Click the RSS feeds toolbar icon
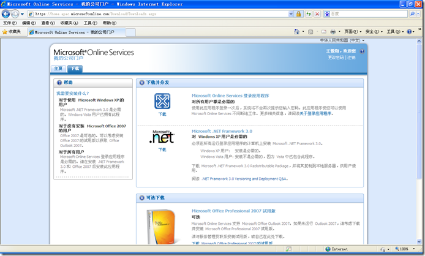 (310, 32)
